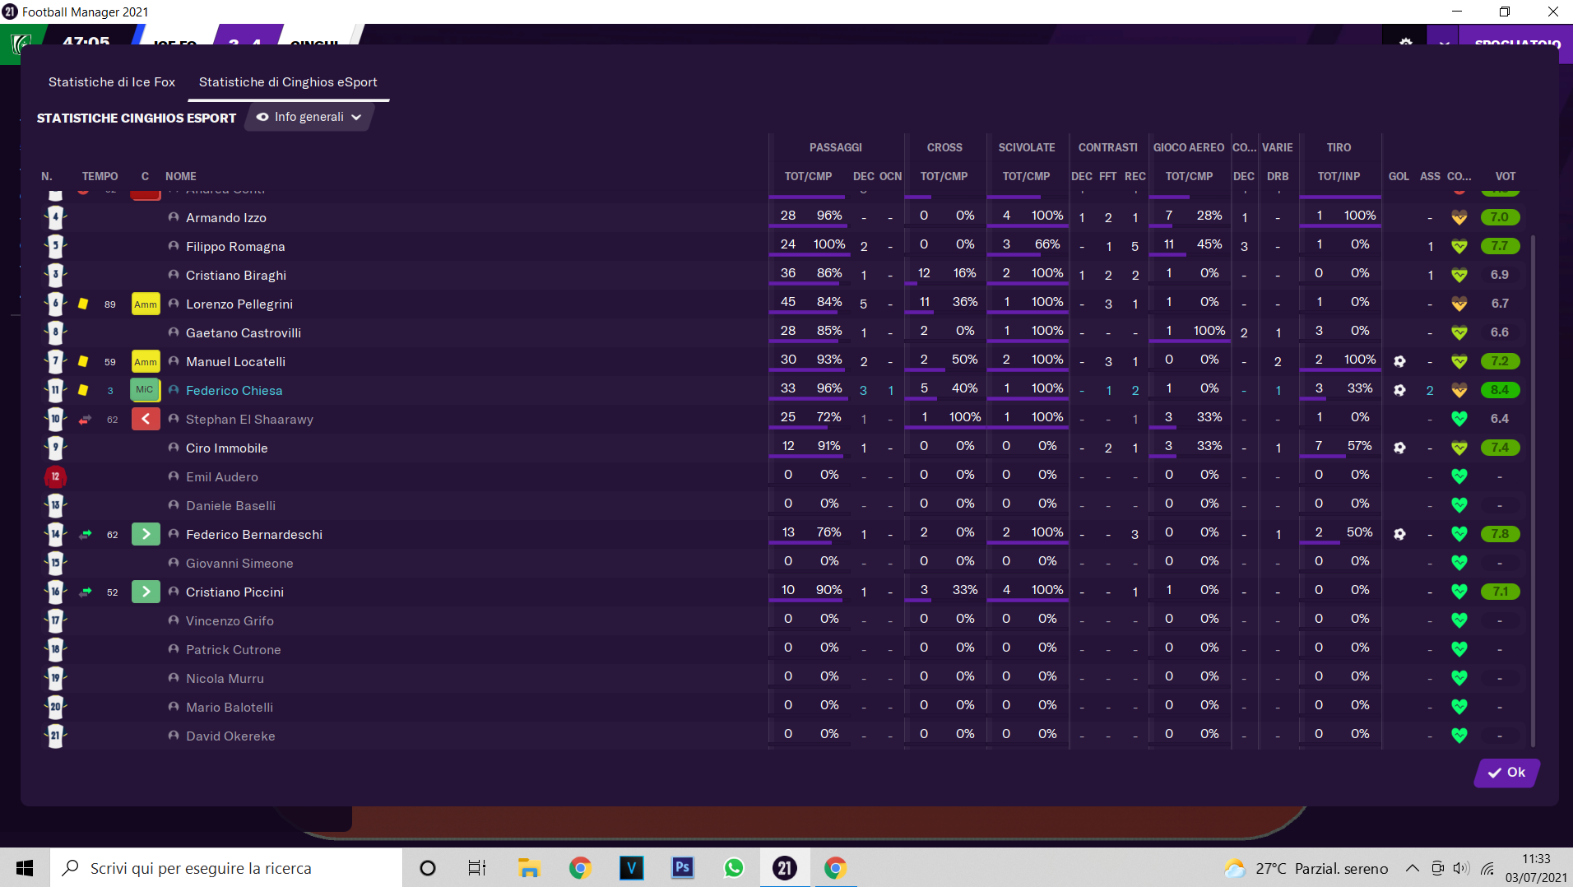Click the red subbed-off arrow for El Shaarawy

click(x=146, y=419)
